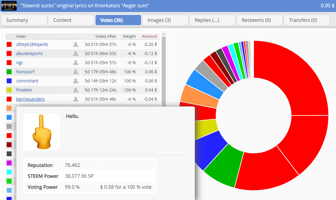The image size is (336, 200).
Task: Open voter link abusereports
Action: point(29,53)
